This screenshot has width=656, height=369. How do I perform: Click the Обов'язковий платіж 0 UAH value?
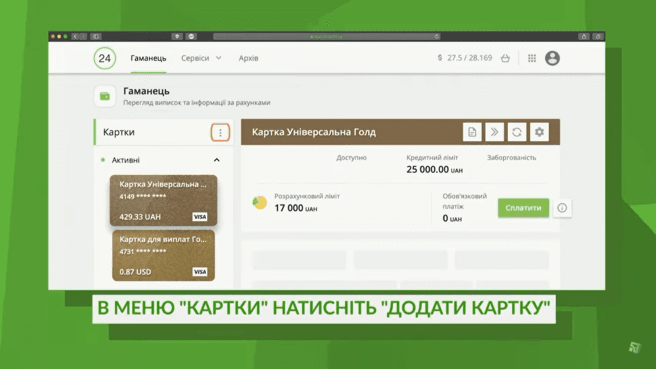click(x=452, y=218)
